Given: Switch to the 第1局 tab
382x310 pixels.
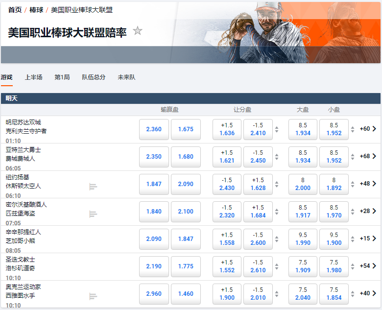Looking at the screenshot, I should (x=62, y=77).
